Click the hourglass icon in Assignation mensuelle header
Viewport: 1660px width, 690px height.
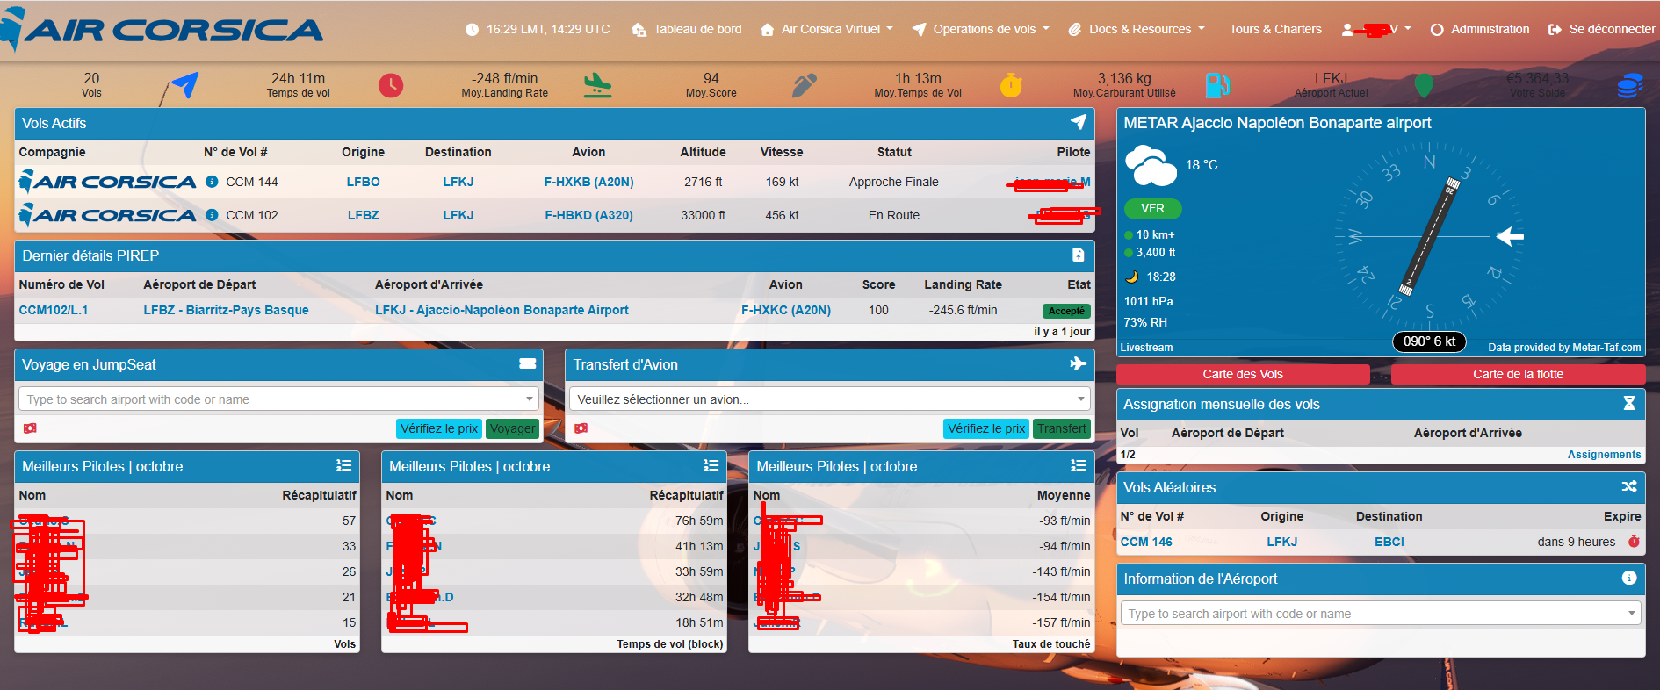(1628, 404)
